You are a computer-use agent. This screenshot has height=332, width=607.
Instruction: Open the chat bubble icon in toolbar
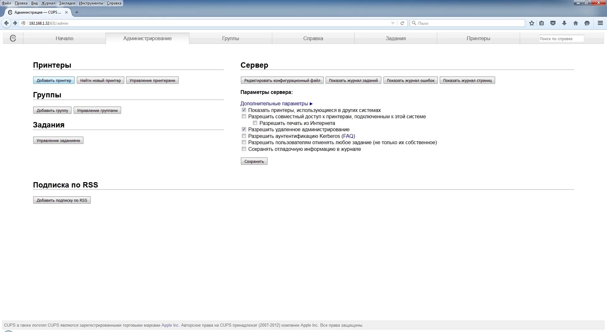point(587,23)
